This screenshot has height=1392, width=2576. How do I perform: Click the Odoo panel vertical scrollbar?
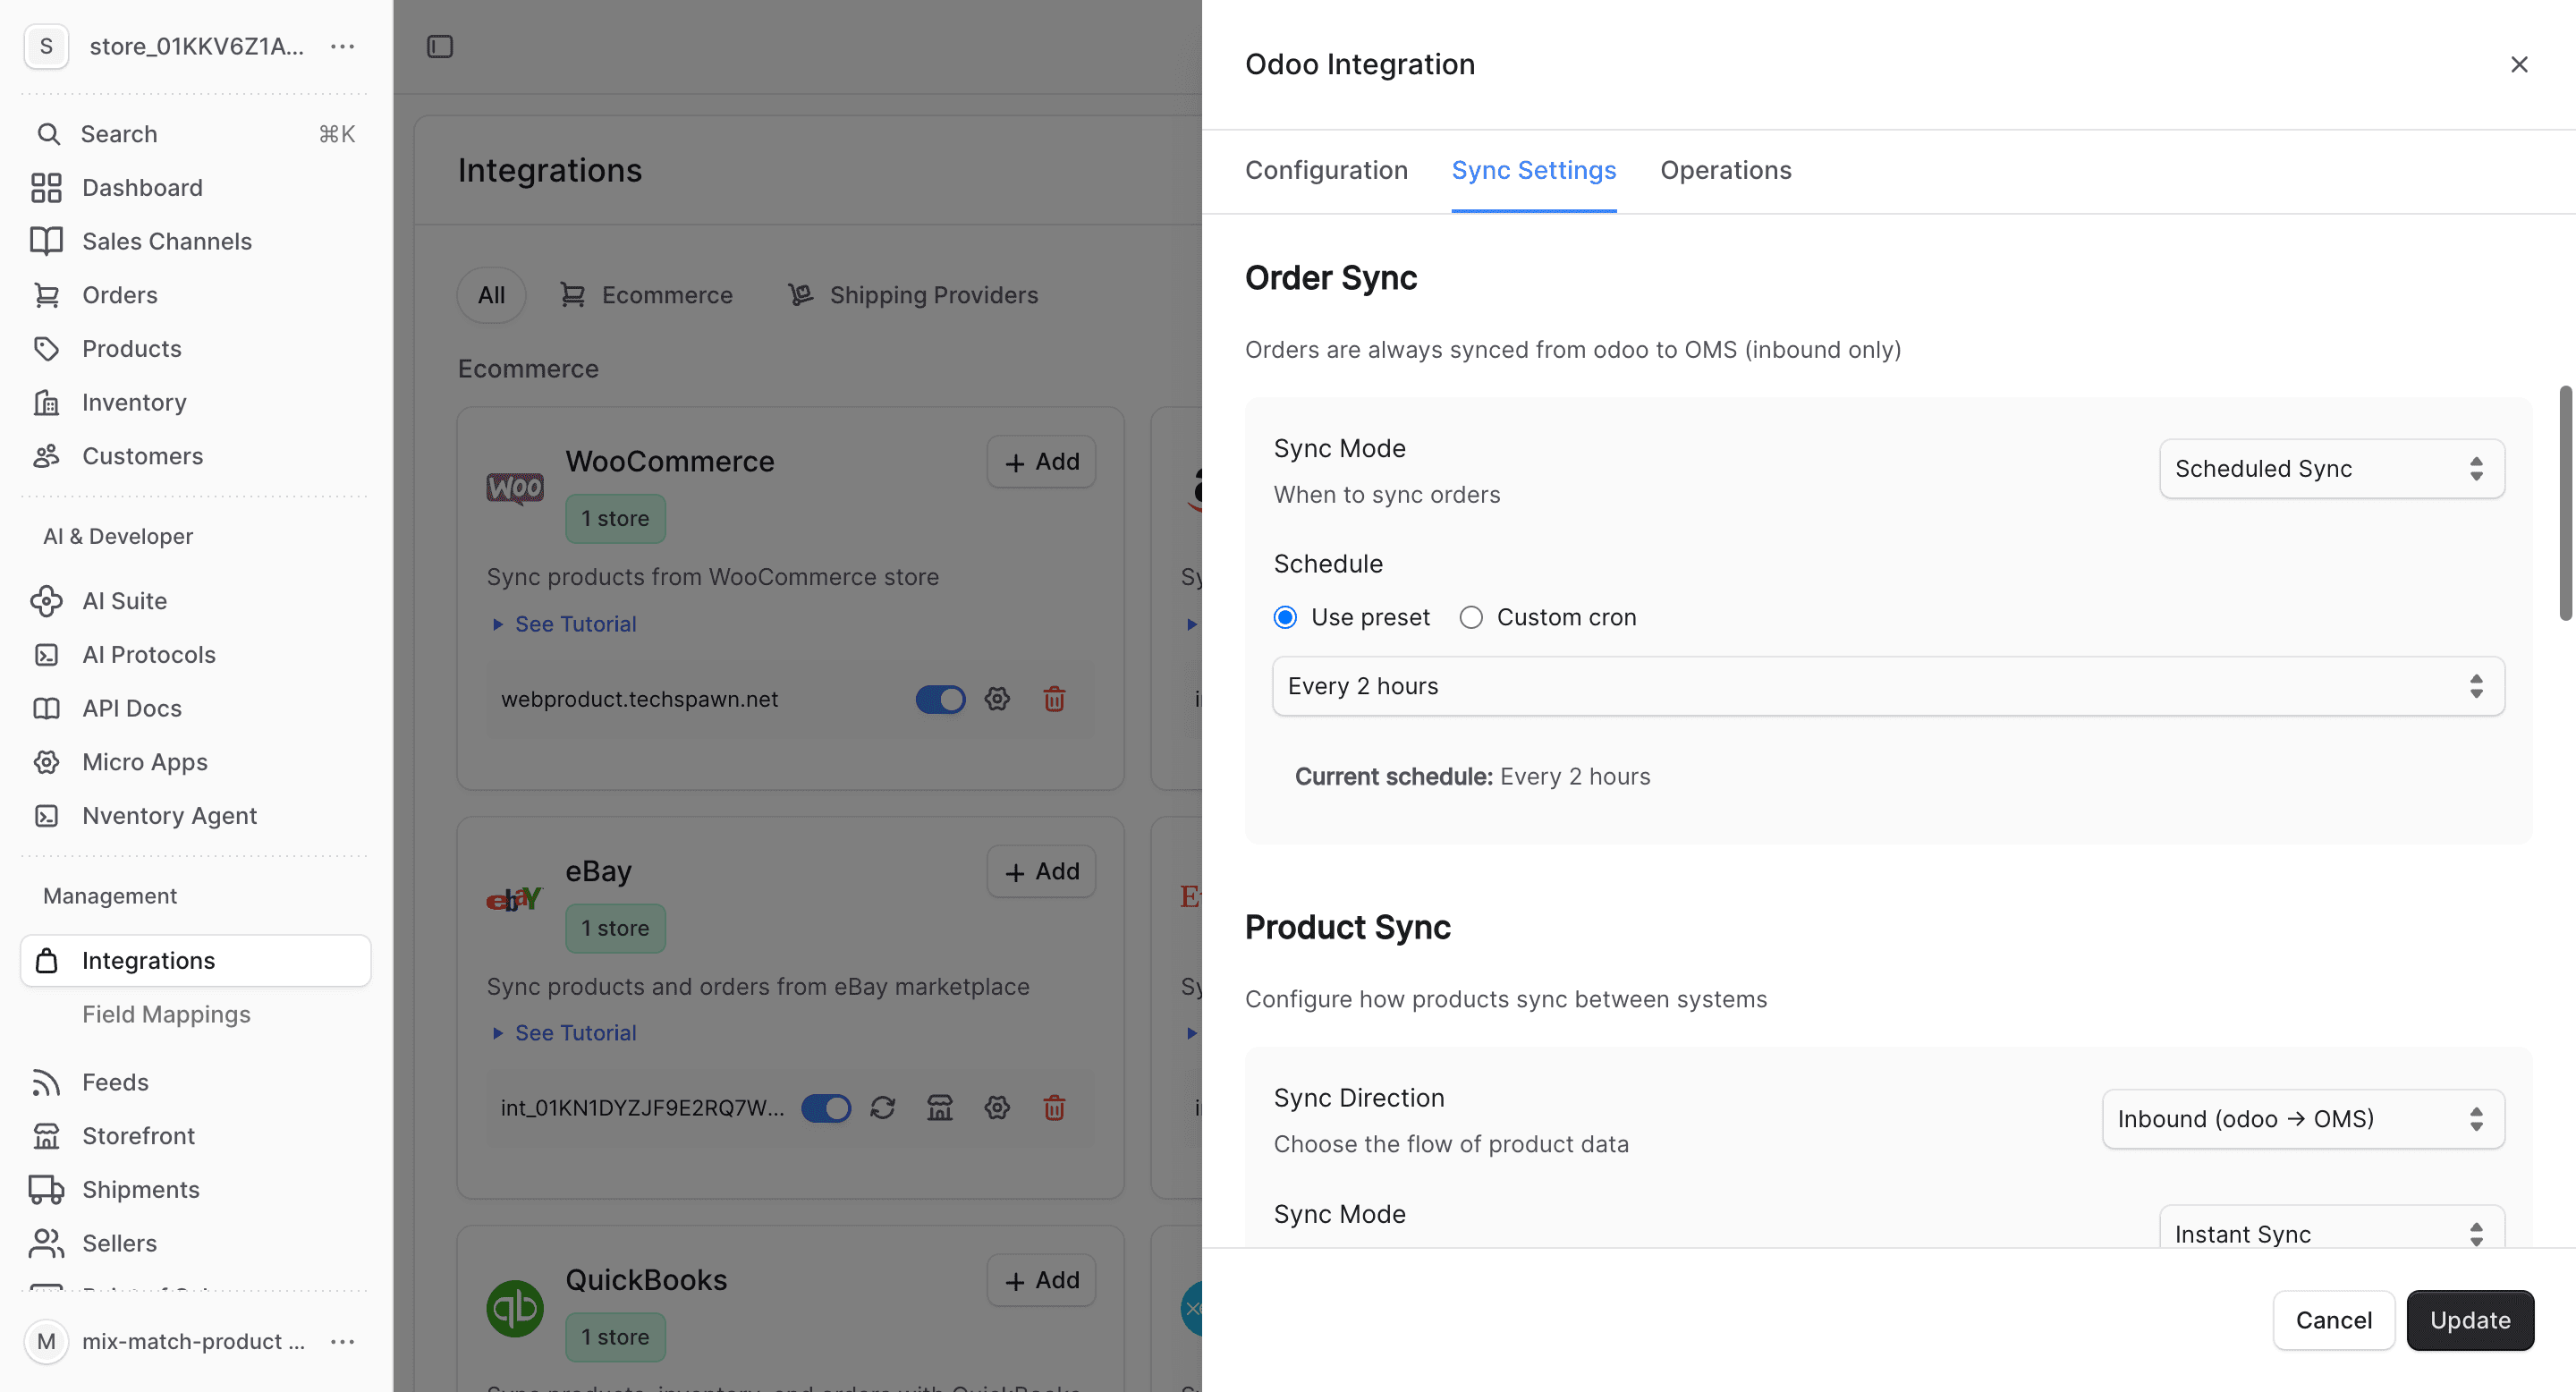pyautogui.click(x=2565, y=502)
